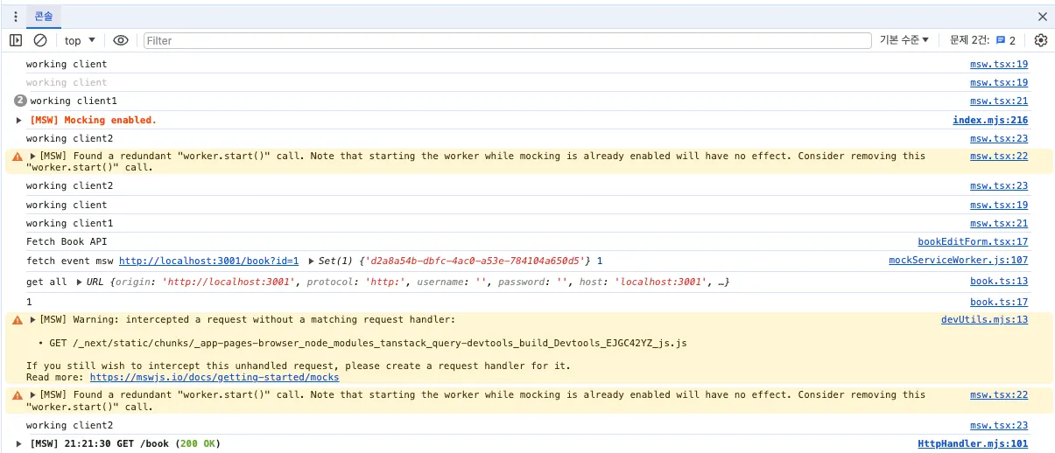Open the log level dropdown 기본 수준
Image resolution: width=1055 pixels, height=453 pixels.
coord(904,40)
